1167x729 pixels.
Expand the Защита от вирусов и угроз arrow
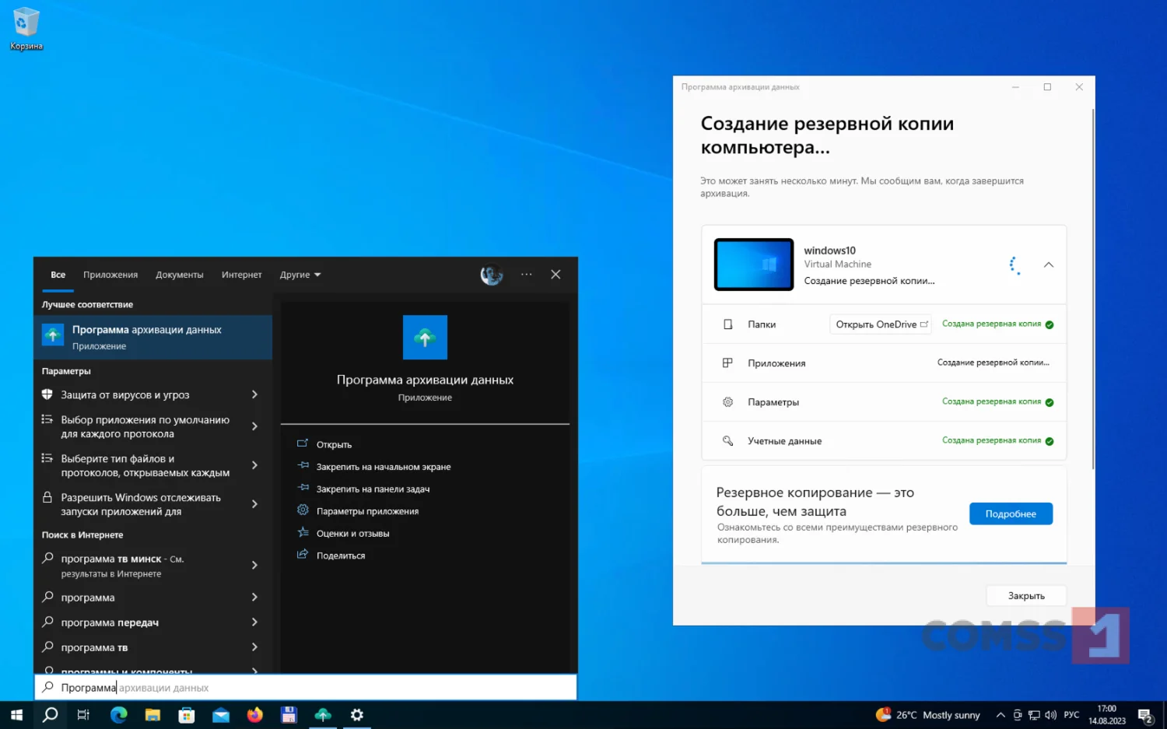254,394
